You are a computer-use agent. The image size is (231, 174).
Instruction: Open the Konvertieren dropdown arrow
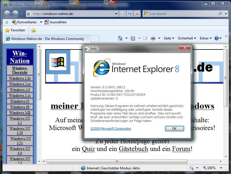[41, 22]
